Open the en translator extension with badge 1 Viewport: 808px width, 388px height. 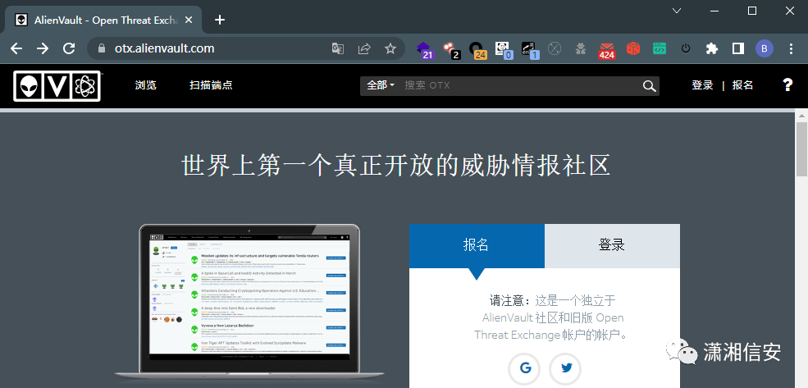(x=530, y=49)
